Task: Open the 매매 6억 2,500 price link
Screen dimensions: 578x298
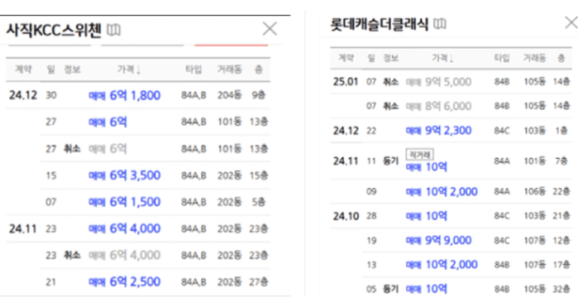Action: [x=124, y=281]
